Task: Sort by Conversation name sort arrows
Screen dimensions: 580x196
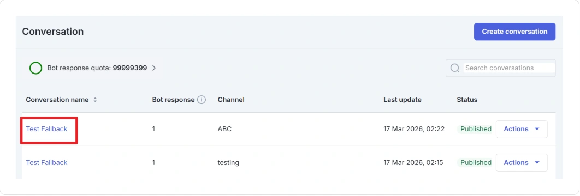Action: 95,100
